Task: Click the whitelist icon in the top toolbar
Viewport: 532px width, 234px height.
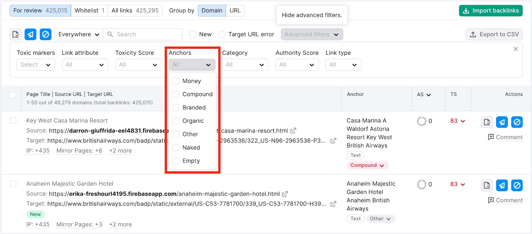Action: click(x=16, y=34)
